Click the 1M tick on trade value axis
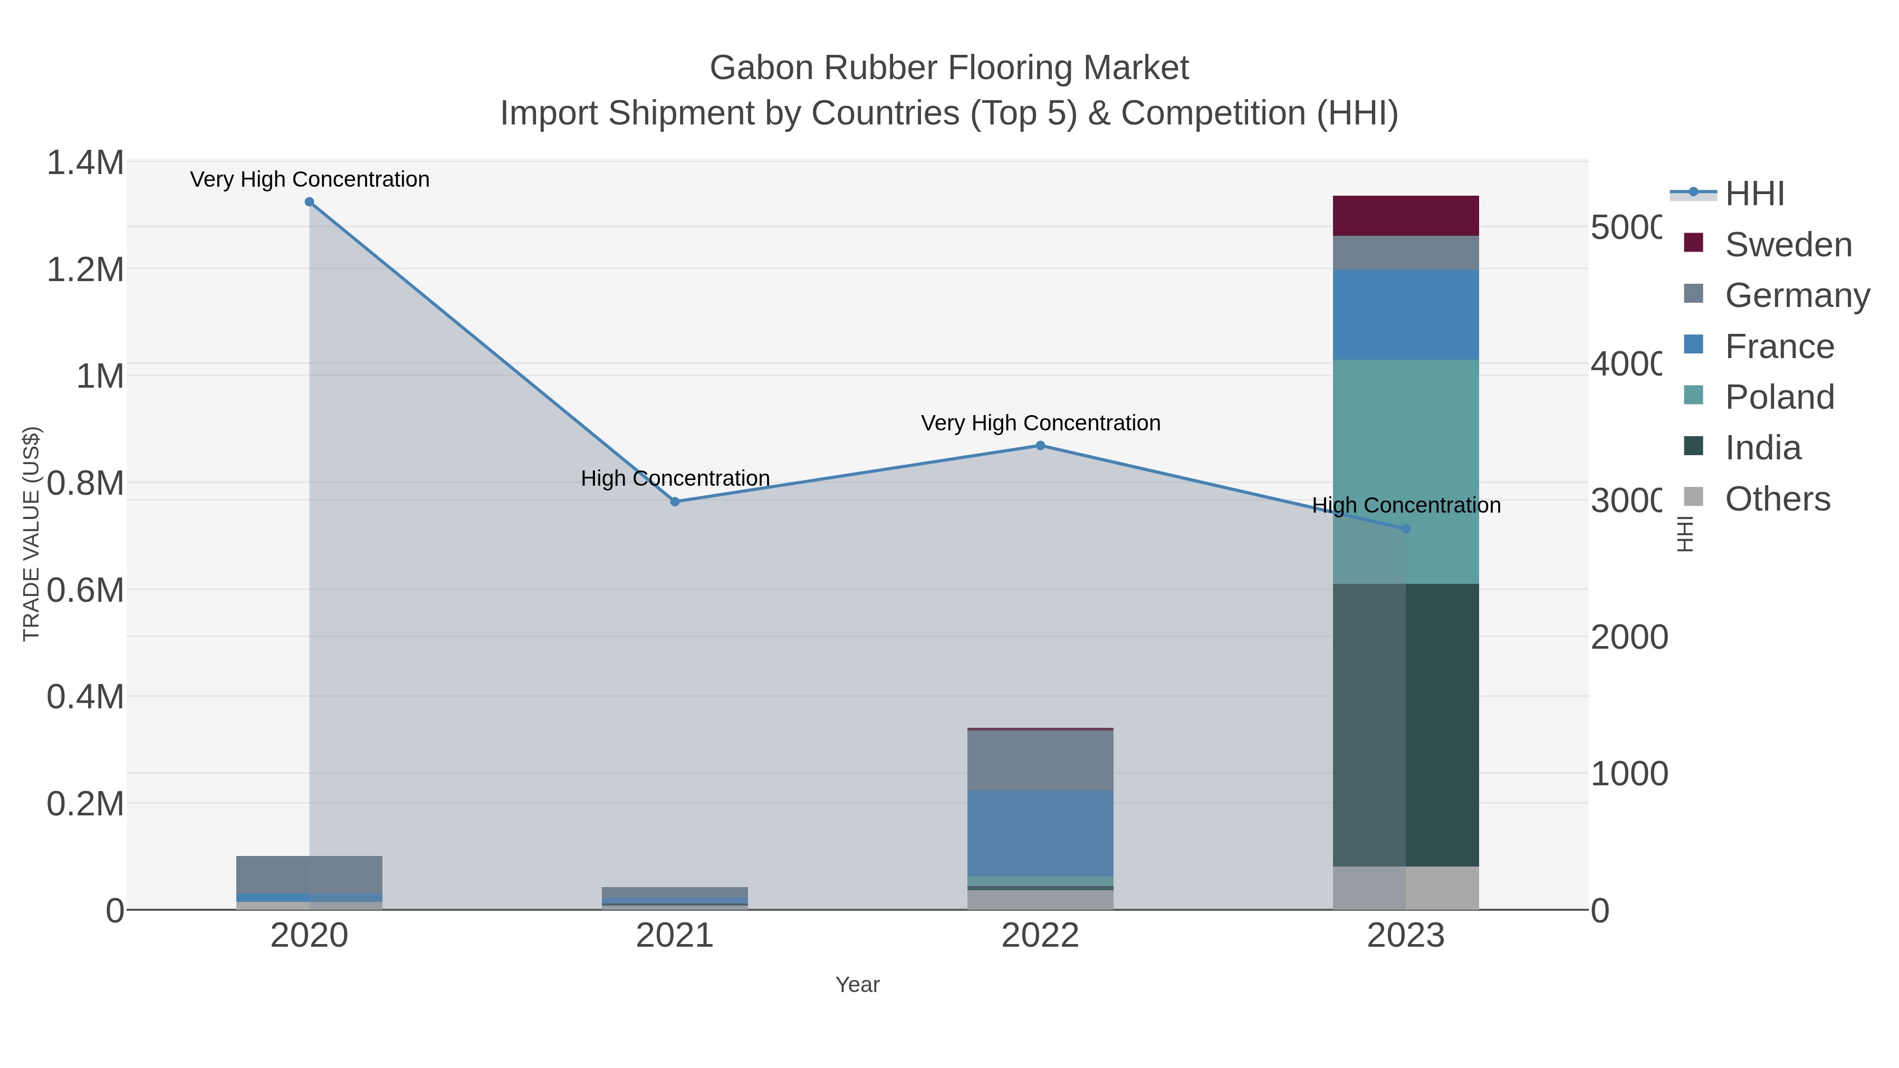The image size is (1899, 1068). click(100, 376)
